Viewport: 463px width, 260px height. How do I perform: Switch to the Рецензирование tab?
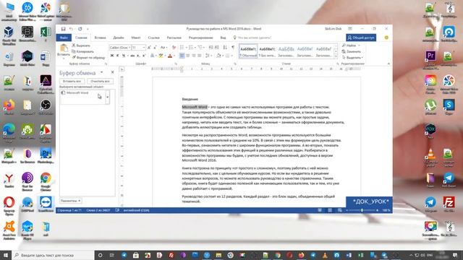tap(201, 38)
